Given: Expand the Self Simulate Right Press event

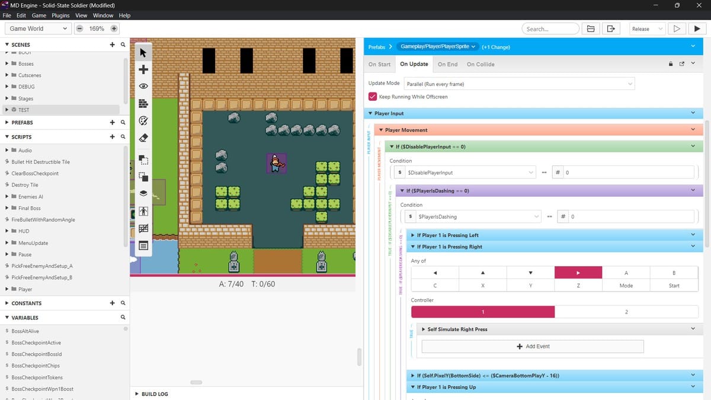Looking at the screenshot, I should pos(424,329).
